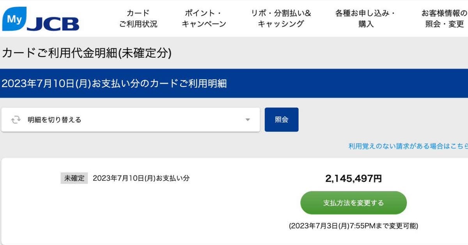Click the gray 未確定 status badge
Screen dimensions: 468x245
pos(74,178)
